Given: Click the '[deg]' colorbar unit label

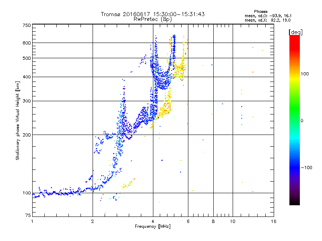Looking at the screenshot, I should (295, 32).
